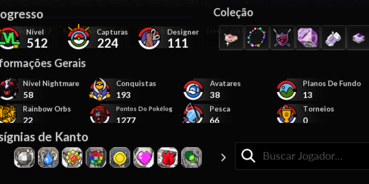This screenshot has width=369, height=184.
Task: Select the yellow circle Kanto badge
Action: coord(120,158)
